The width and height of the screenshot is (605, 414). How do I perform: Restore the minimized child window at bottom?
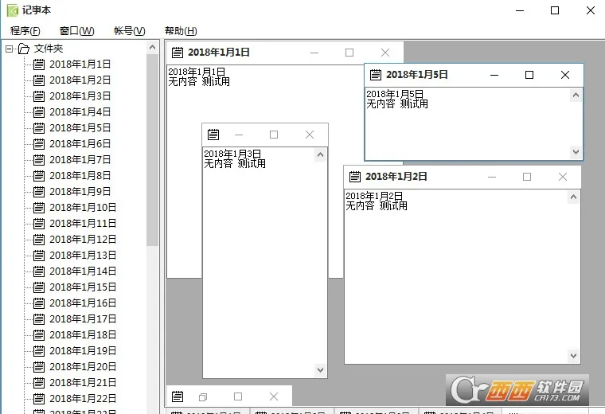coord(203,396)
